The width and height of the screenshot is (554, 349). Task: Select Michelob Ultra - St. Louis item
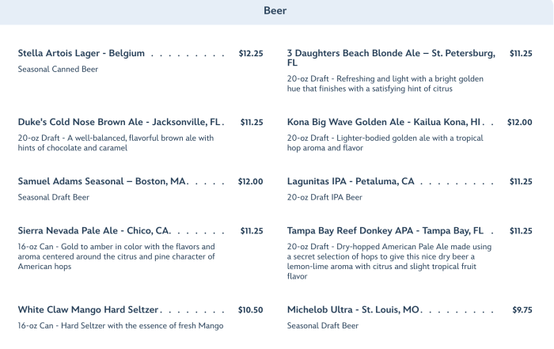[353, 309]
